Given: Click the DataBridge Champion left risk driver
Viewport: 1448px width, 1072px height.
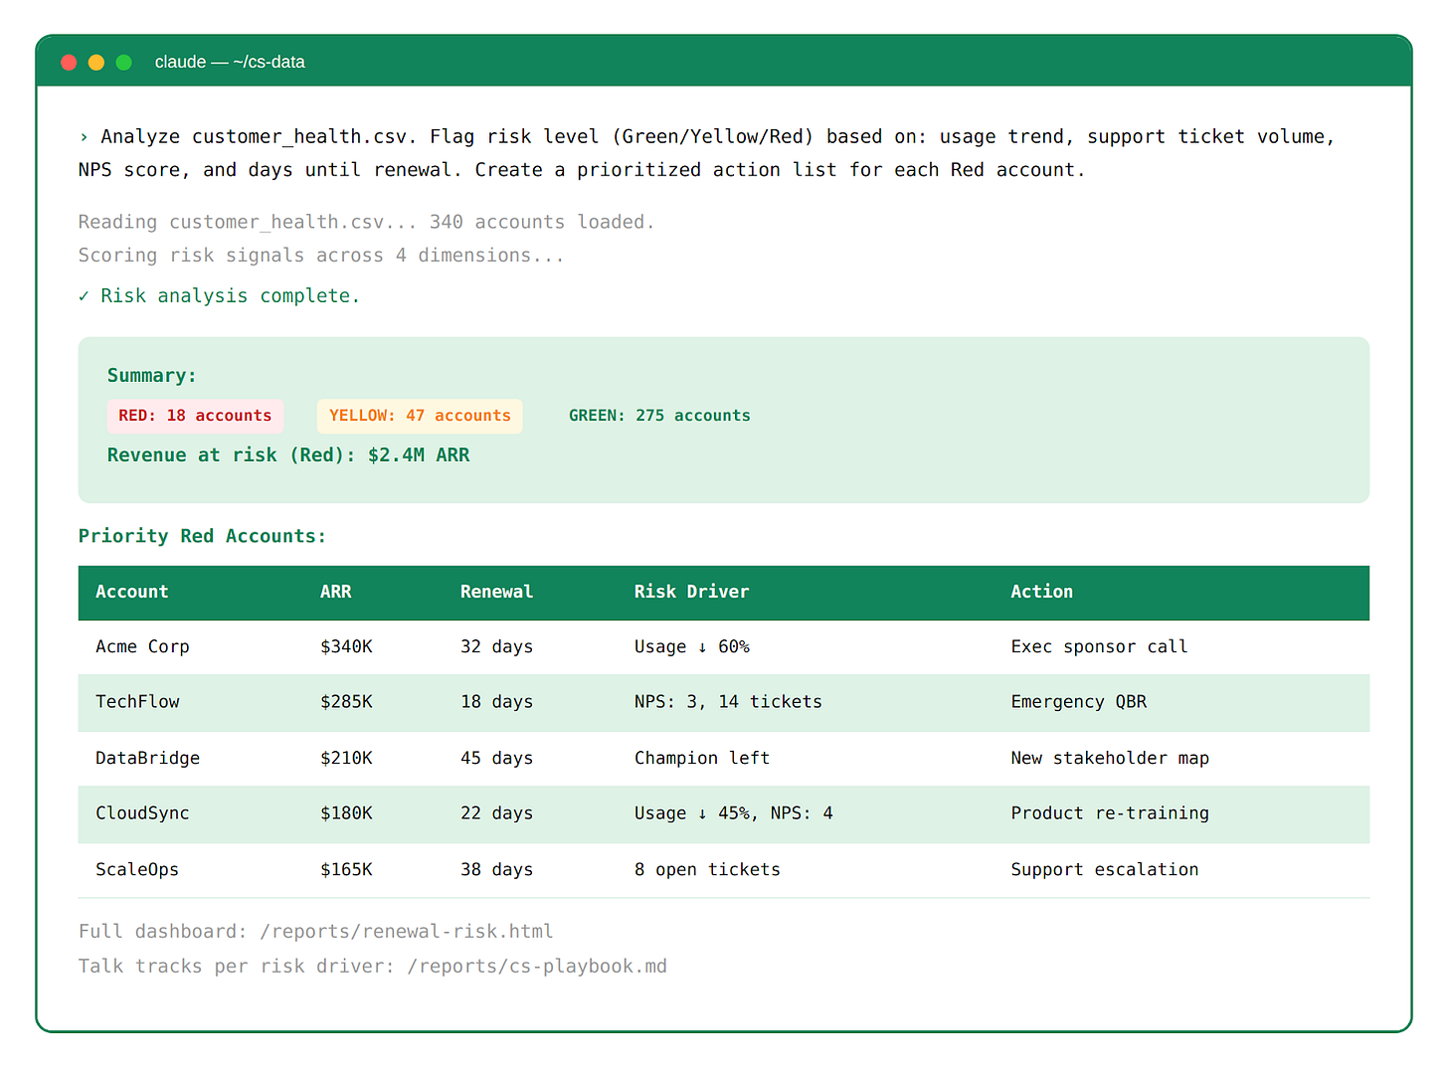Looking at the screenshot, I should pos(701,758).
